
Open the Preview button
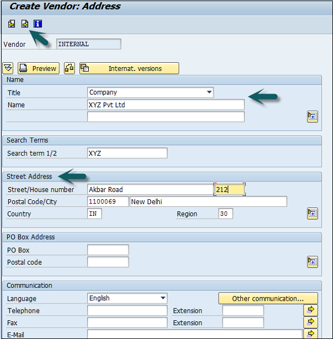tap(38, 68)
